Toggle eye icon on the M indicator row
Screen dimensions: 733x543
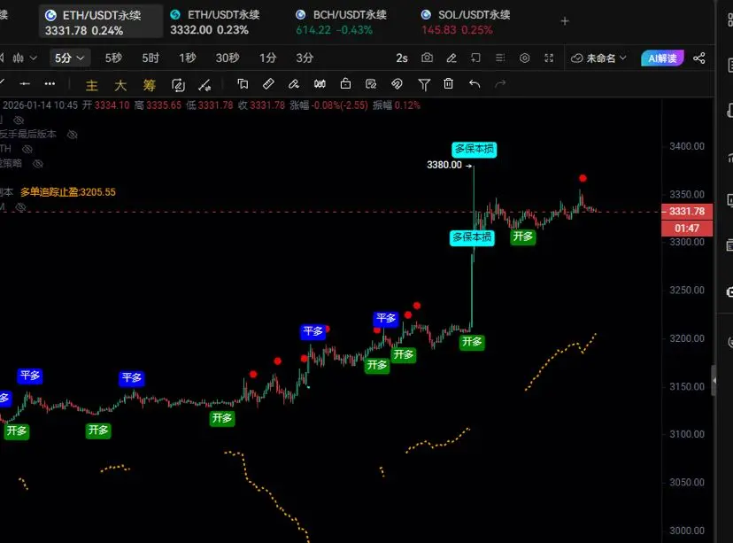[20, 206]
